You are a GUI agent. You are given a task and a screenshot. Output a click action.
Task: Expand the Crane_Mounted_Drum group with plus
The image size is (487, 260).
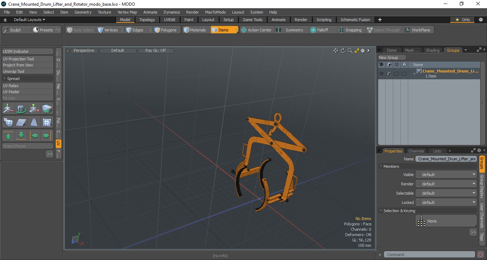pos(414,74)
